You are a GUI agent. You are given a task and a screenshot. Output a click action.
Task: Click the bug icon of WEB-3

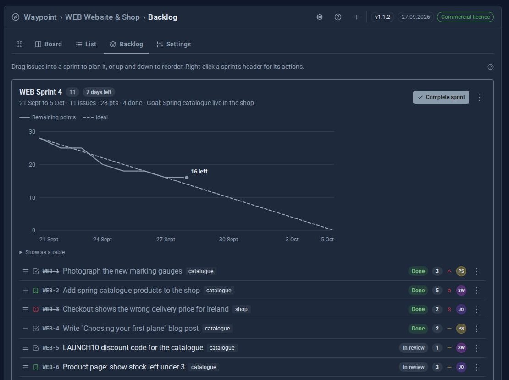pos(36,309)
